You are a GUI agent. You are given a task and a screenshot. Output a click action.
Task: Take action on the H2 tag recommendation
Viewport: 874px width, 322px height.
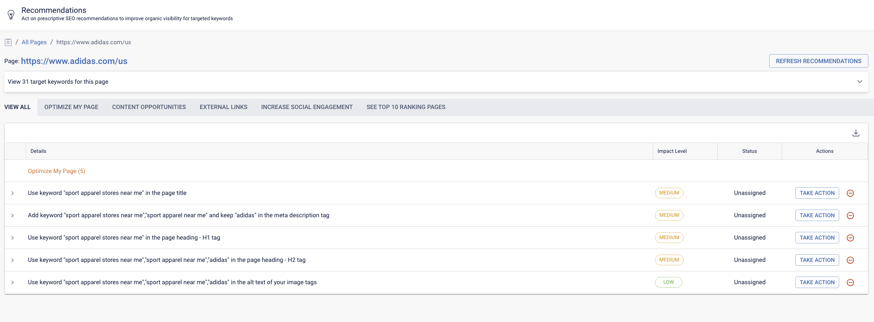tap(817, 260)
